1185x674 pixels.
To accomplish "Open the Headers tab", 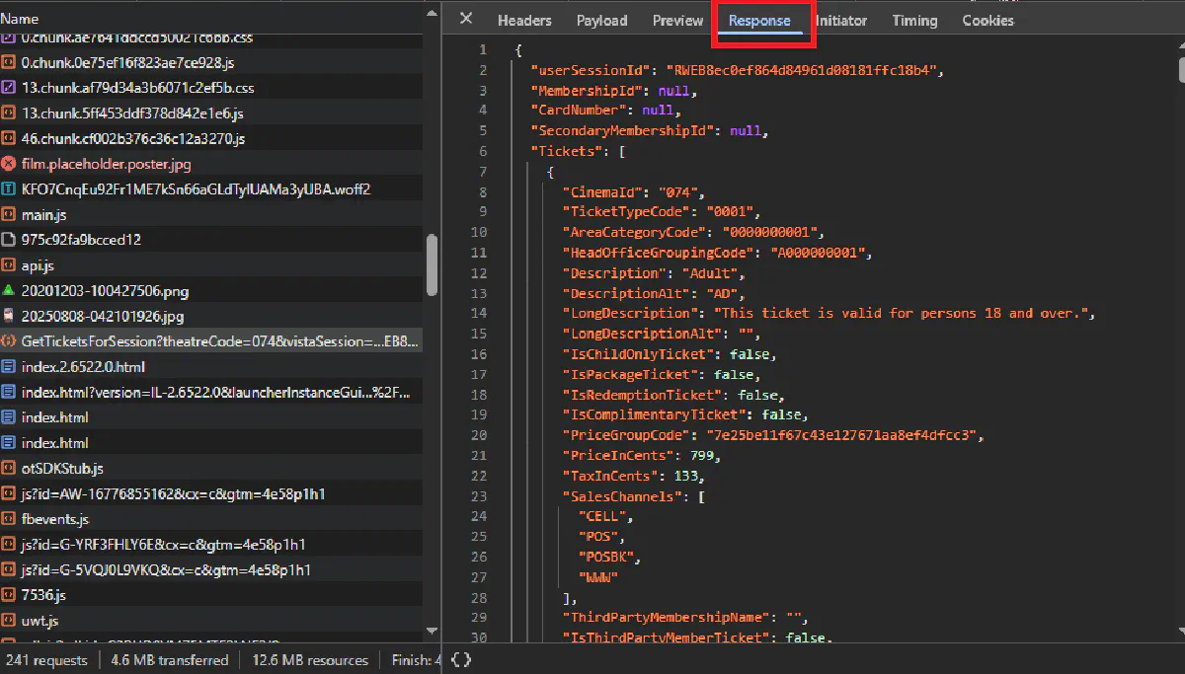I will 524,21.
